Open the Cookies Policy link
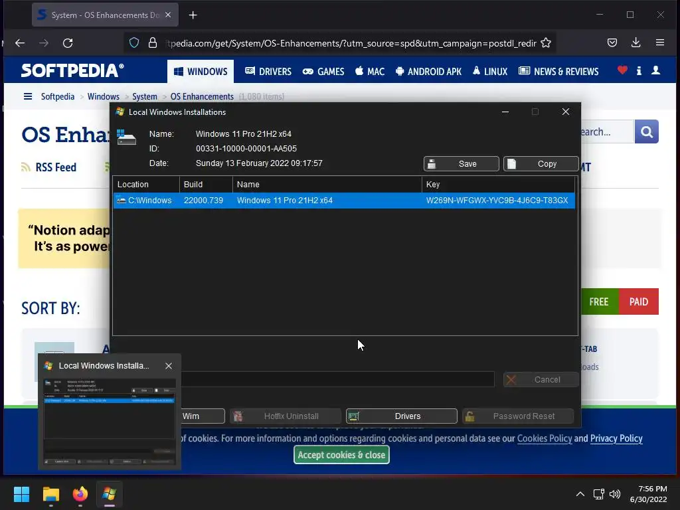This screenshot has width=680, height=510. point(545,438)
